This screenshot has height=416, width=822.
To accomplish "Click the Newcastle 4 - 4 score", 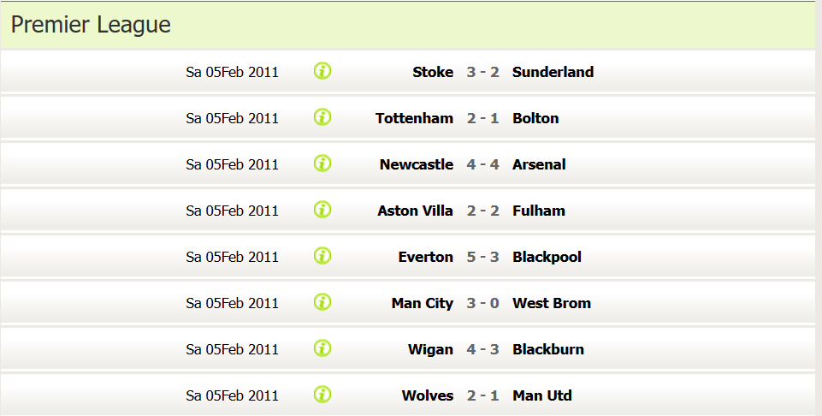I will point(482,164).
